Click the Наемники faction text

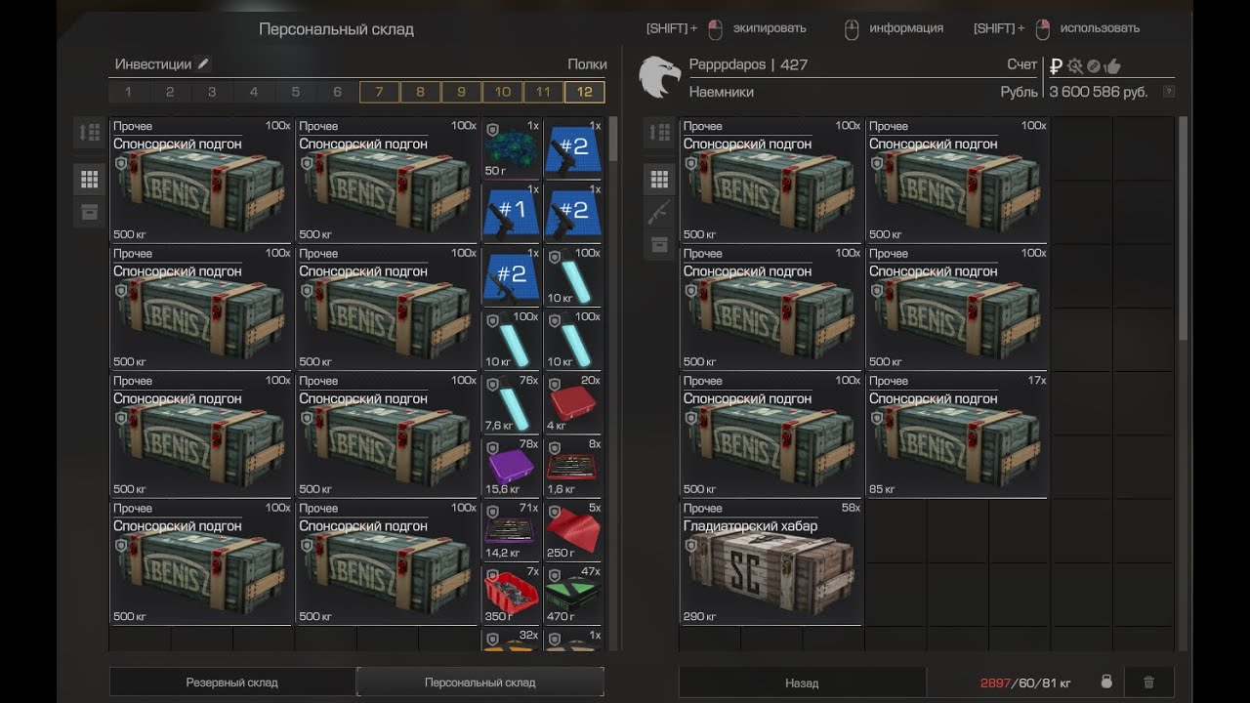(x=721, y=92)
